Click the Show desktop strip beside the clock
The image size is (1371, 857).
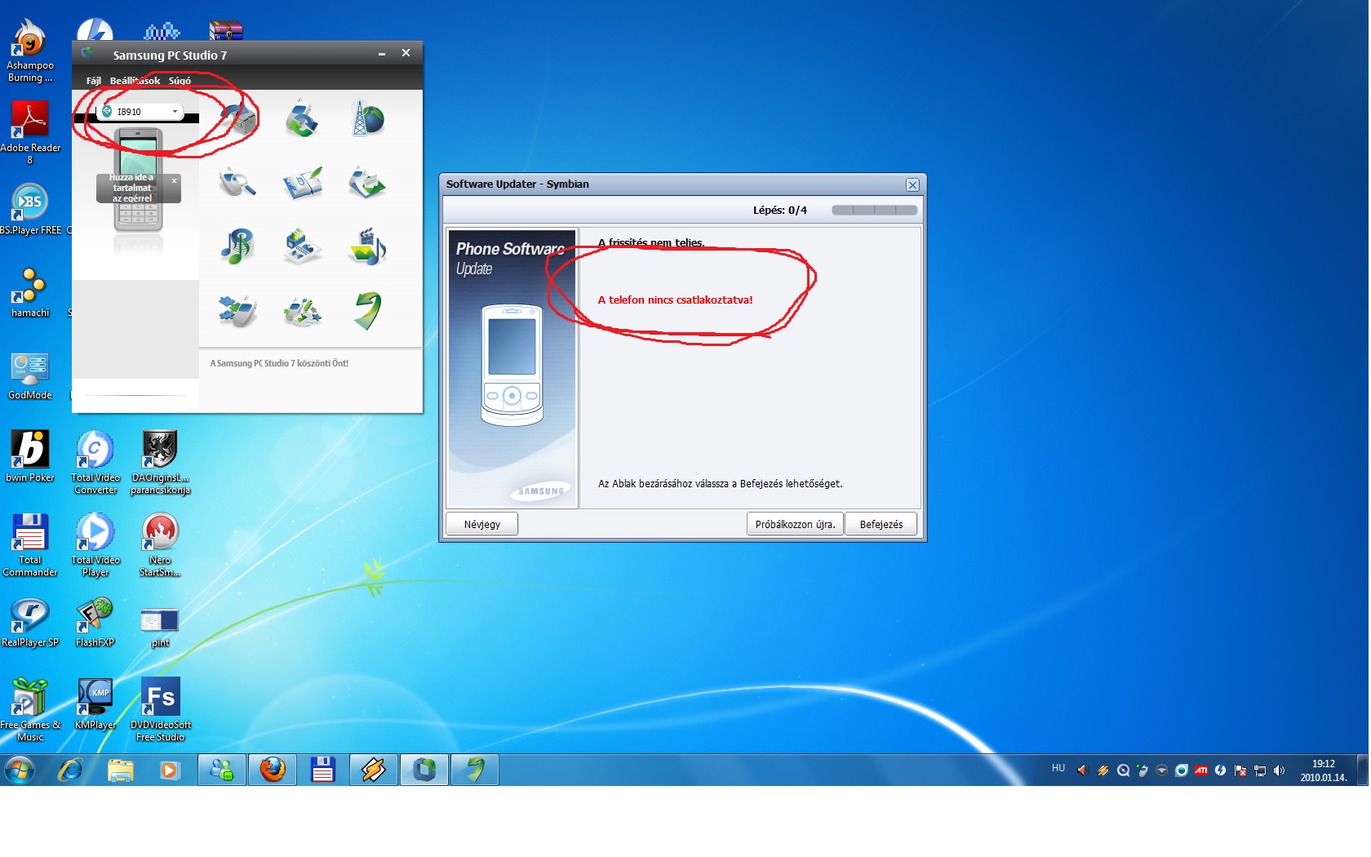click(x=1361, y=770)
